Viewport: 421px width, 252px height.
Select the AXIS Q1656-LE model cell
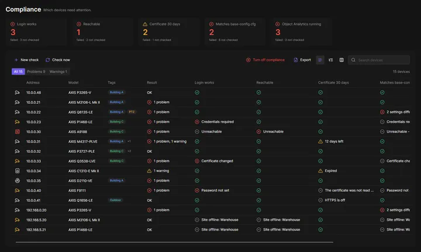pyautogui.click(x=80, y=200)
